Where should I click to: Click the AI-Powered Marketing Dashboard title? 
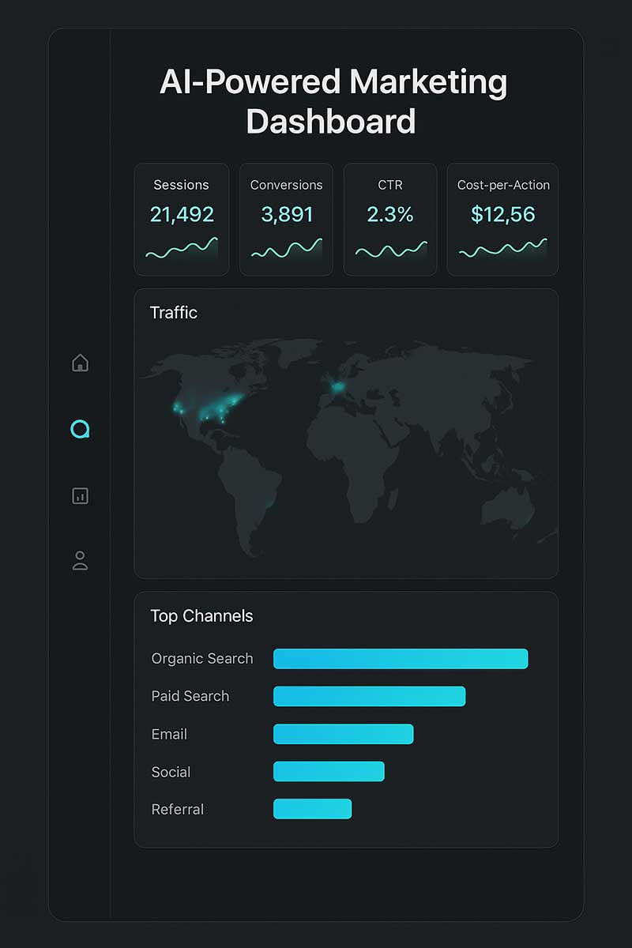coord(333,102)
